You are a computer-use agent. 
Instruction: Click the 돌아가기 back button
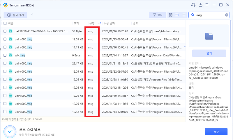click(16, 15)
